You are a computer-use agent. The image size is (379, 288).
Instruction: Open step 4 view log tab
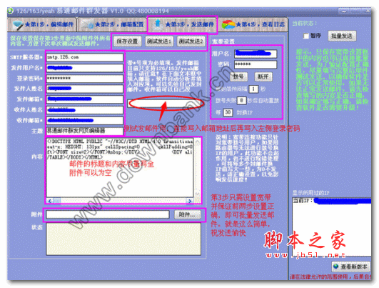point(253,24)
